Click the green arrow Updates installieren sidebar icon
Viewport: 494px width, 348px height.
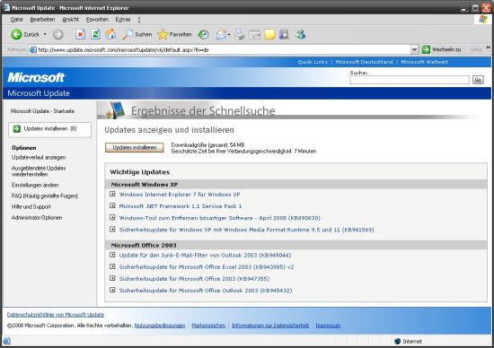tap(17, 128)
